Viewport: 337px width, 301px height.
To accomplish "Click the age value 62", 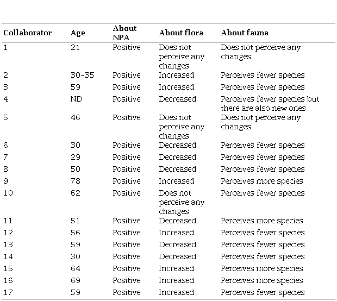I will point(76,193).
